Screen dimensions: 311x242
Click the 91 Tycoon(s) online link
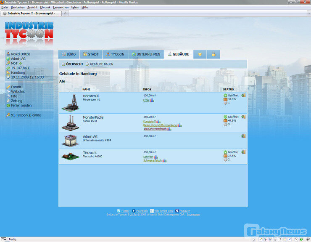[26, 115]
